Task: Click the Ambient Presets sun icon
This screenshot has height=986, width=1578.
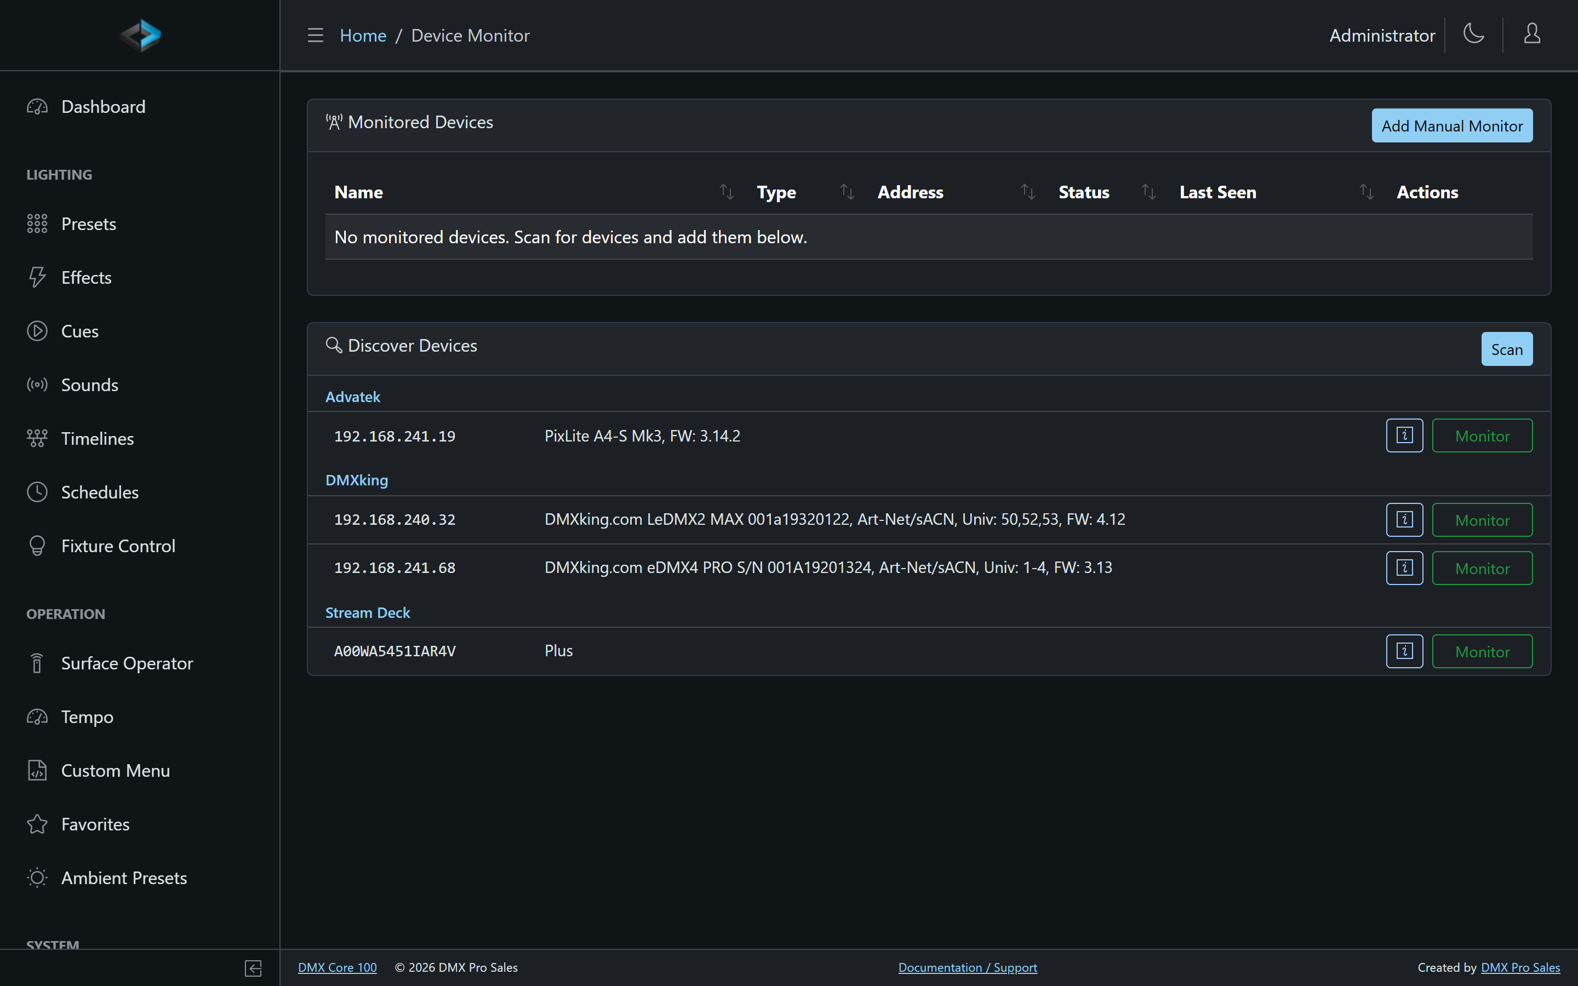Action: point(37,878)
